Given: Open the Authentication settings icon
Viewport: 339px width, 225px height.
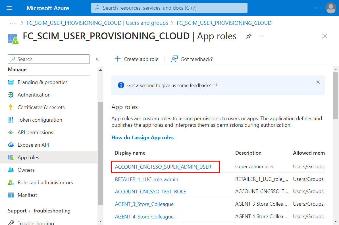Looking at the screenshot, I should coord(11,95).
